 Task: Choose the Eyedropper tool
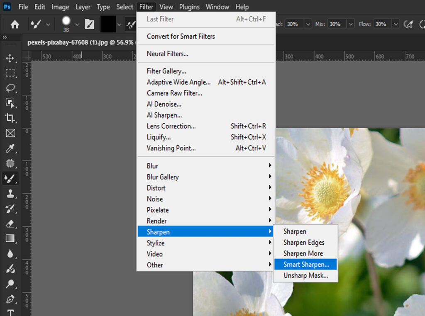point(10,148)
